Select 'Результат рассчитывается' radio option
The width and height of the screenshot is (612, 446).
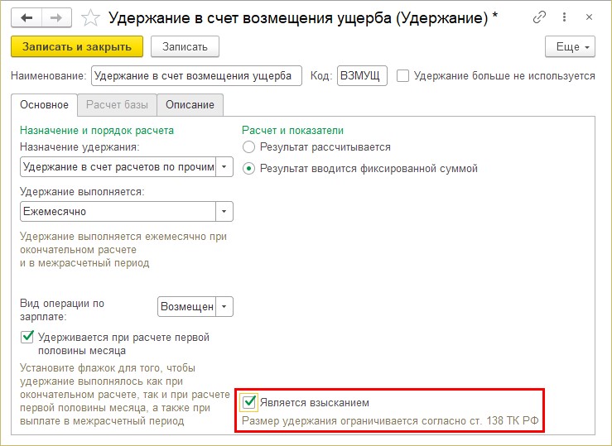pyautogui.click(x=249, y=146)
